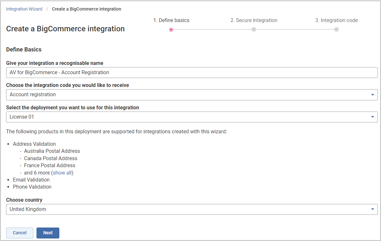Open the integration code dropdown showing Account registration
The width and height of the screenshot is (381, 241).
coord(192,95)
